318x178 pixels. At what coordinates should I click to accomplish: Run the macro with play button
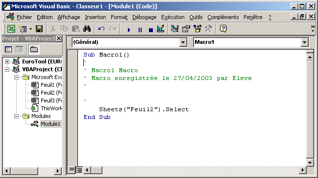point(129,30)
